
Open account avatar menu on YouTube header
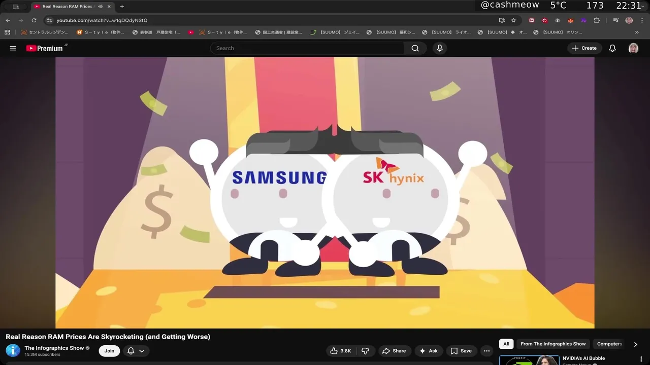pyautogui.click(x=633, y=48)
